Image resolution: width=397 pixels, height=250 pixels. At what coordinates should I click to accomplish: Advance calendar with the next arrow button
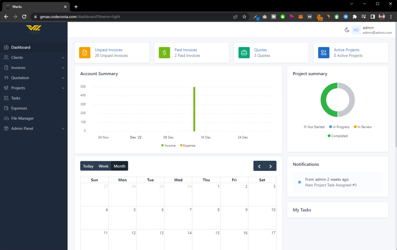coord(271,166)
